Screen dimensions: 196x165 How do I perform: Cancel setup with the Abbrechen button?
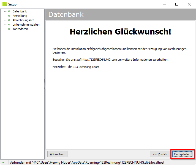(x=57, y=154)
